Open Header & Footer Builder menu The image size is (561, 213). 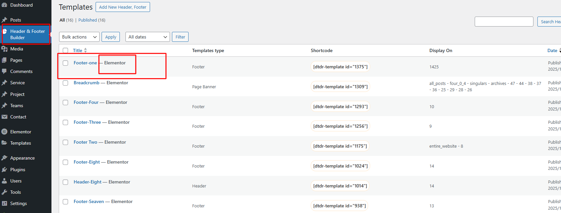[27, 34]
